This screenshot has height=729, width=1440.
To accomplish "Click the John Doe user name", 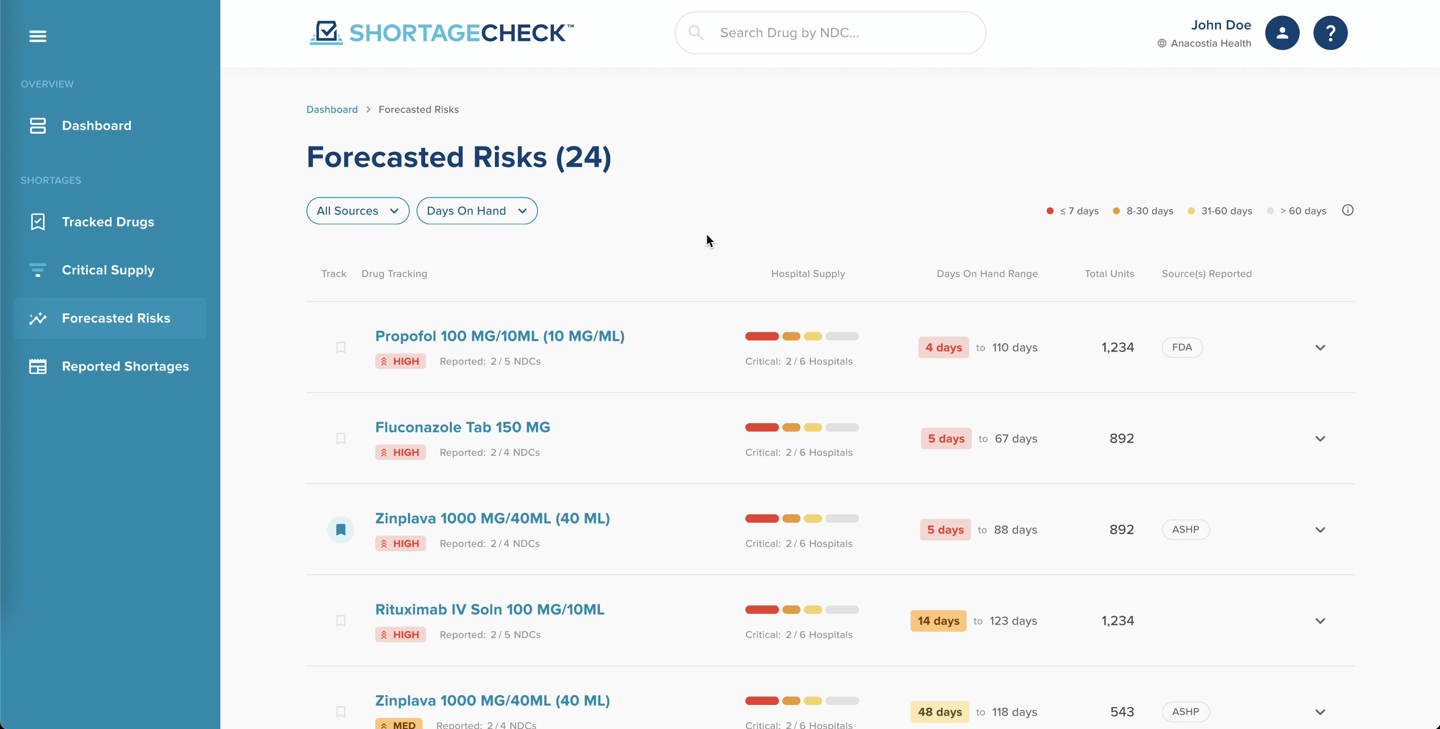I will tap(1221, 25).
